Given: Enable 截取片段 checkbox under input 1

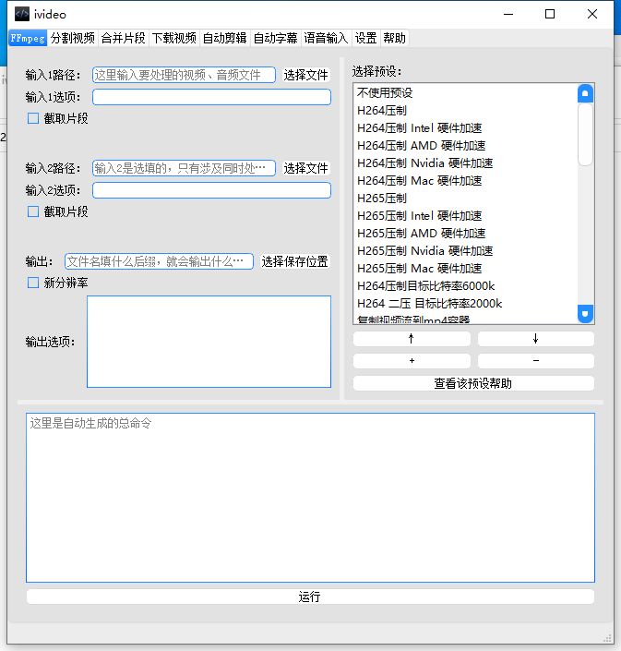Looking at the screenshot, I should pyautogui.click(x=33, y=118).
